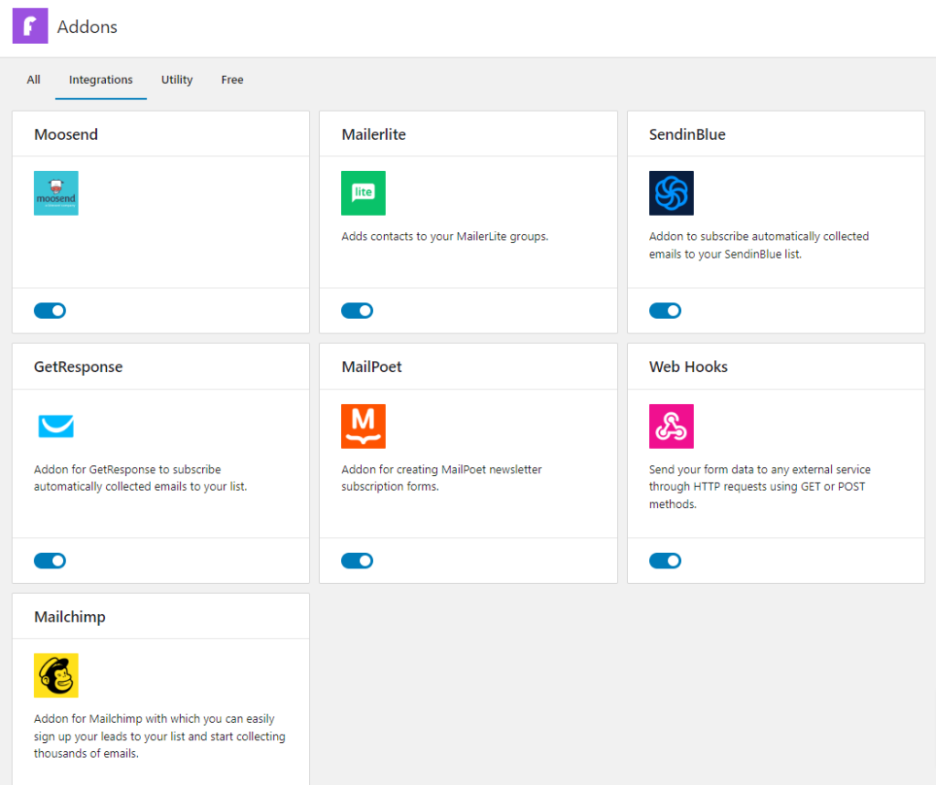The width and height of the screenshot is (936, 785).
Task: Click the Mailchimp addon description text
Action: [159, 736]
